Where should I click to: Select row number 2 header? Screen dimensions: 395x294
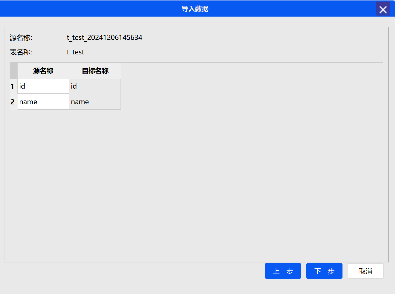(14, 102)
